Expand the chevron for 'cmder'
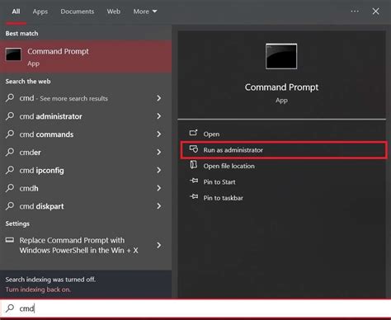Viewport: 391px width, 320px height. click(159, 152)
